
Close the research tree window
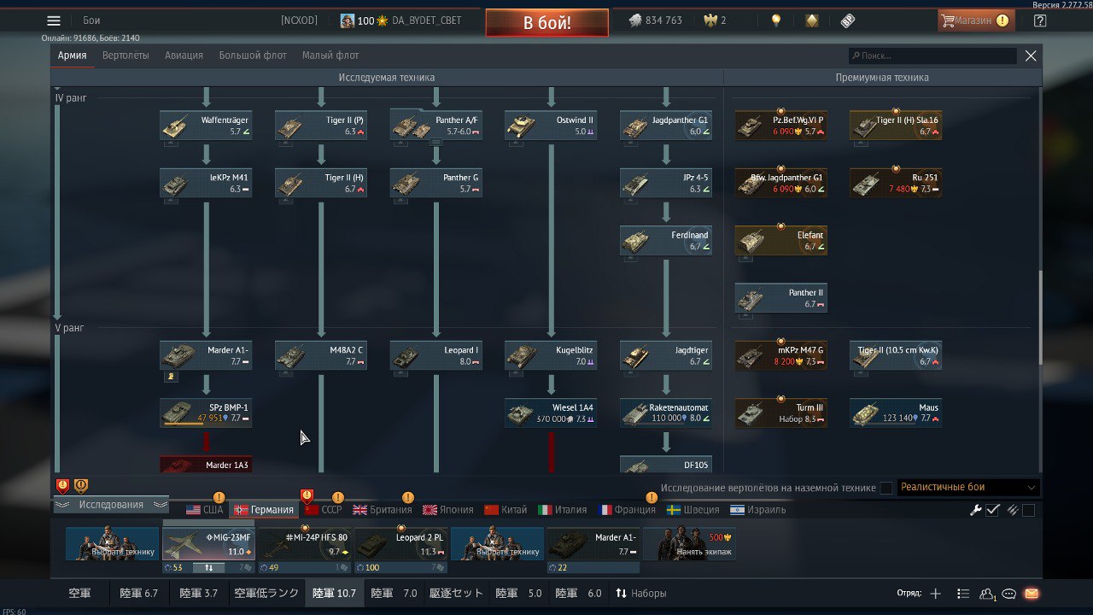coord(1031,56)
